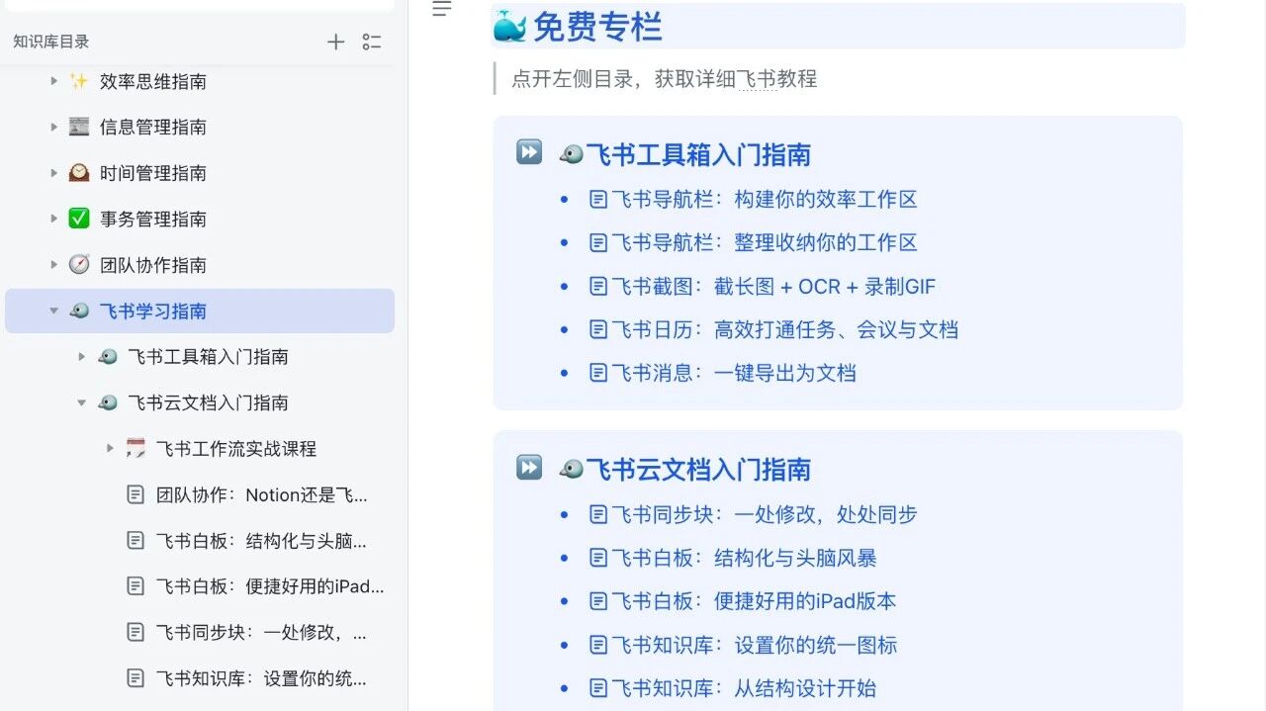Click bird icon beside sidebar 飞书云文档入门指南
1266x711 pixels.
[108, 402]
